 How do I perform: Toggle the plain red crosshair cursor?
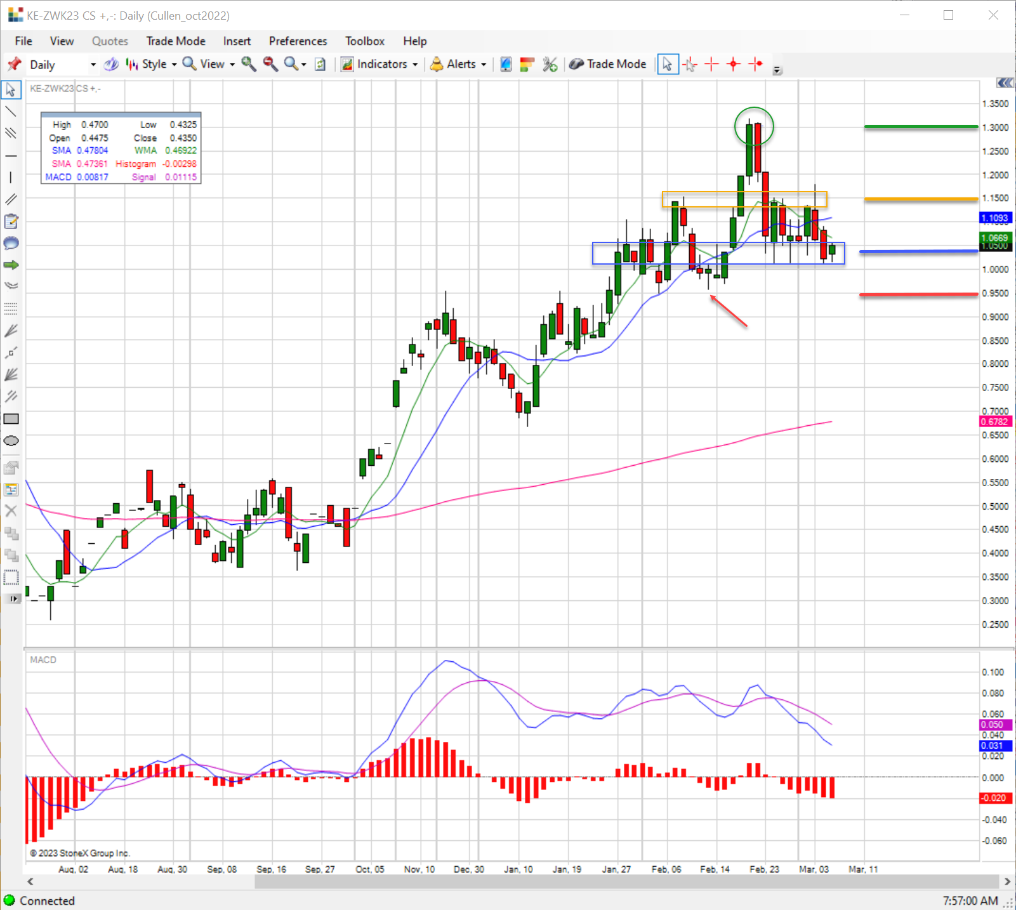[712, 64]
